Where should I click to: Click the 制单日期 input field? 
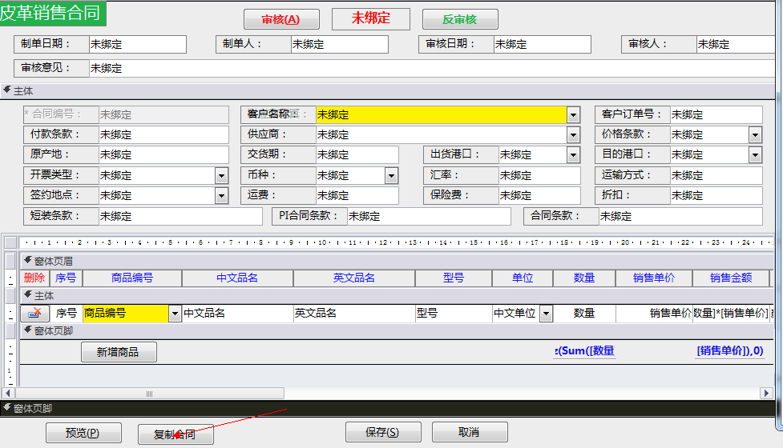[137, 45]
